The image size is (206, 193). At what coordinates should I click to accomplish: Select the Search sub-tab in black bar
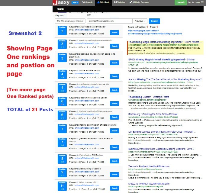[x=60, y=9]
